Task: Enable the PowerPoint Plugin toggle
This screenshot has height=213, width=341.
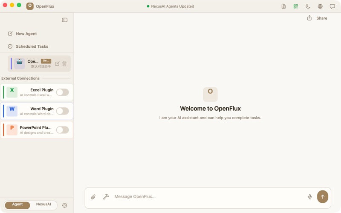Action: click(62, 130)
